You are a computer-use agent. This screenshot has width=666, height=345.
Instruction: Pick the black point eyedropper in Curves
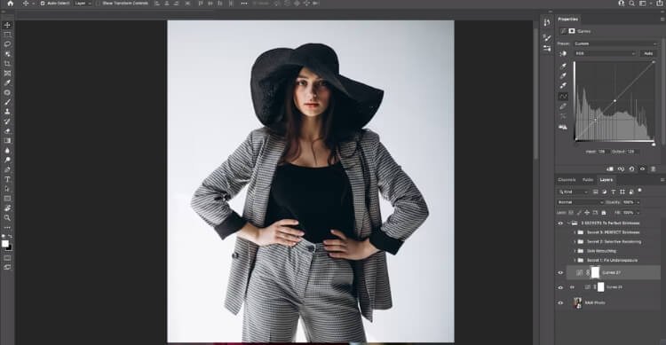(x=563, y=66)
